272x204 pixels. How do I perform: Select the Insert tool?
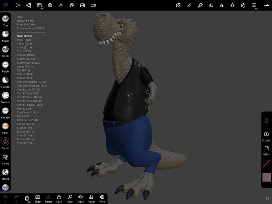pyautogui.click(x=5, y=160)
